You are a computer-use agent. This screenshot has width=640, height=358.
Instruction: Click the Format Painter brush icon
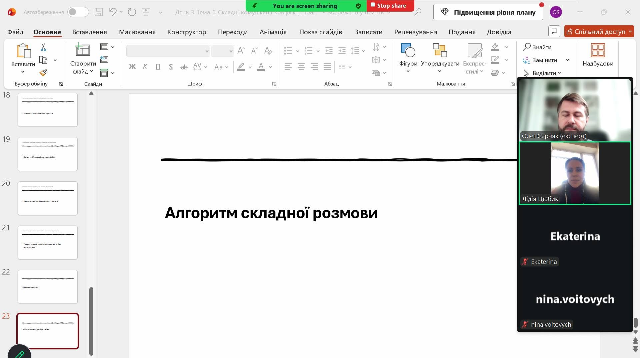point(43,73)
